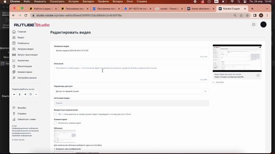
Task: Open the Telegram social icon
Action: pos(25,94)
